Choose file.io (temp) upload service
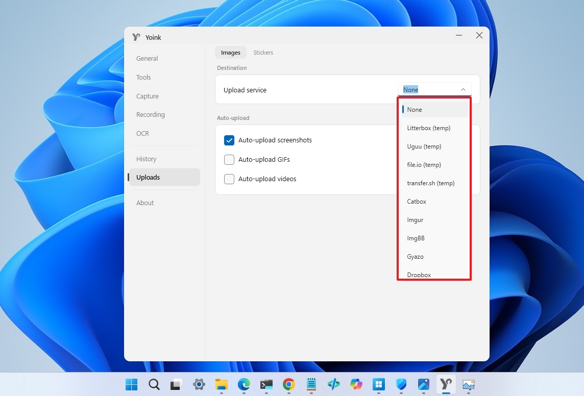 pyautogui.click(x=435, y=165)
